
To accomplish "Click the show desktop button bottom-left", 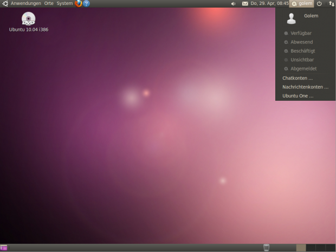I will (4, 248).
